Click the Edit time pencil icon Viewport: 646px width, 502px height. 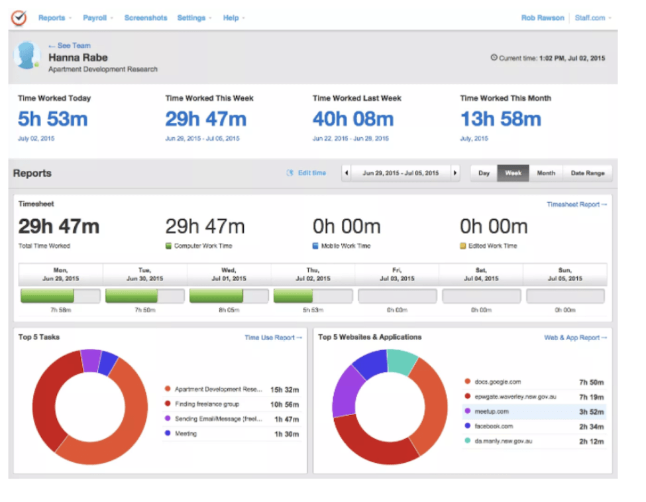tap(290, 173)
